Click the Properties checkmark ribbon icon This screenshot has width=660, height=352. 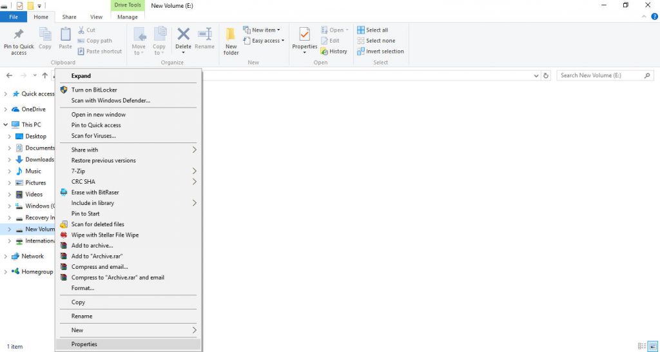(304, 35)
